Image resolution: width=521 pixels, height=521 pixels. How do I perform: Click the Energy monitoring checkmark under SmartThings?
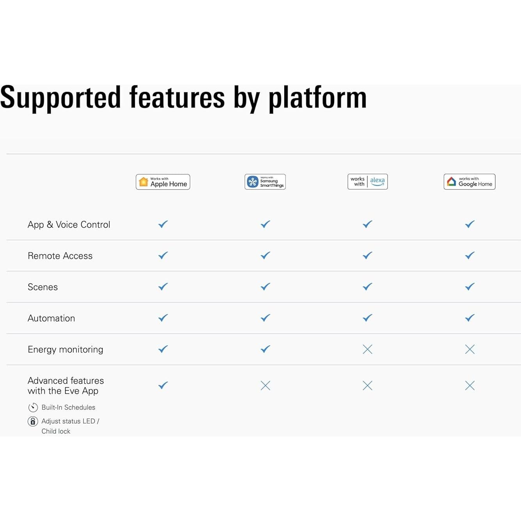tap(265, 349)
